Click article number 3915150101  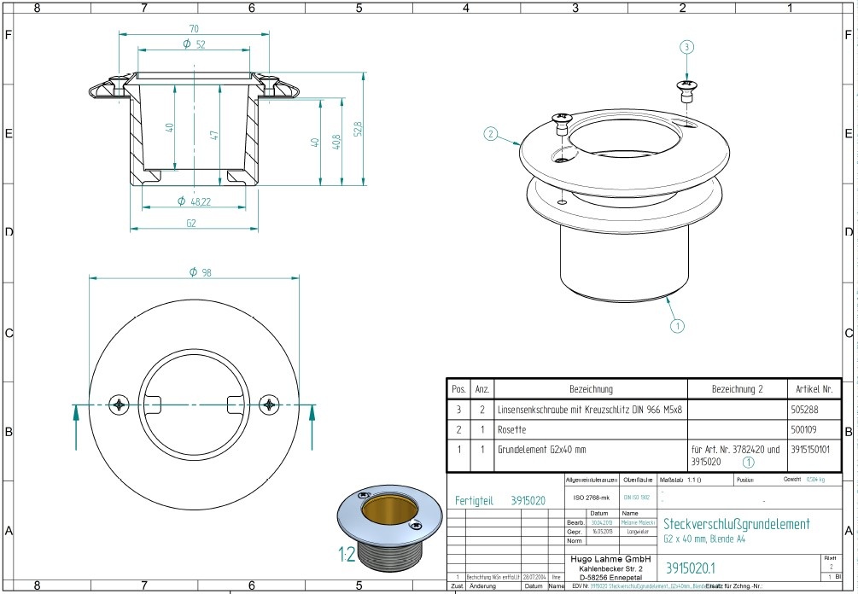click(x=810, y=450)
